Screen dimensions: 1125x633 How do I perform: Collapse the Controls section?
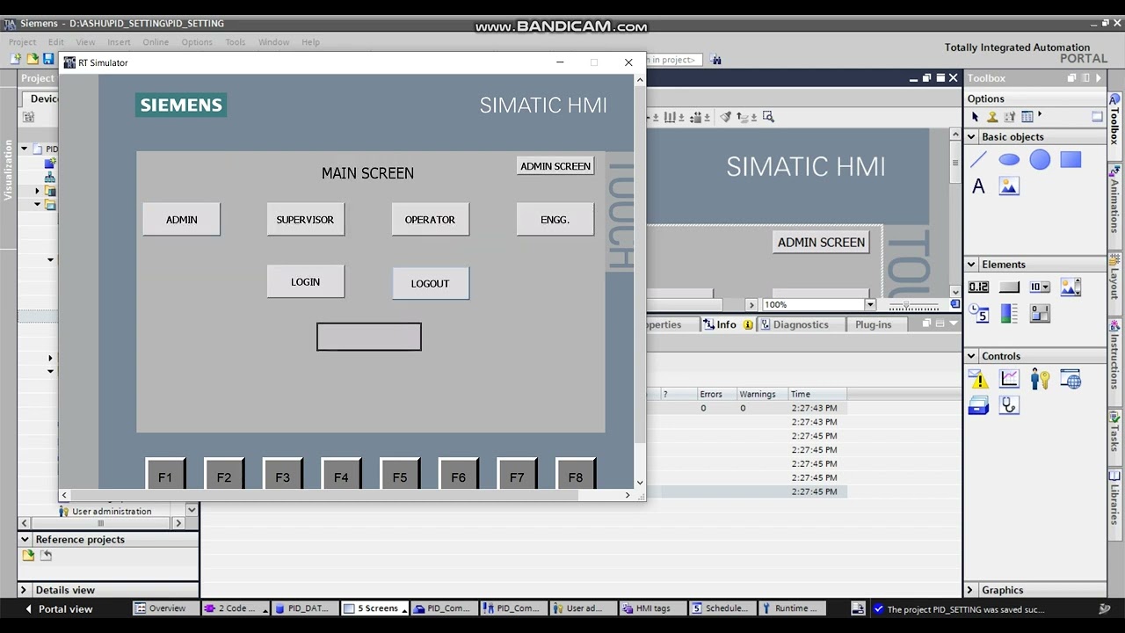[971, 356]
